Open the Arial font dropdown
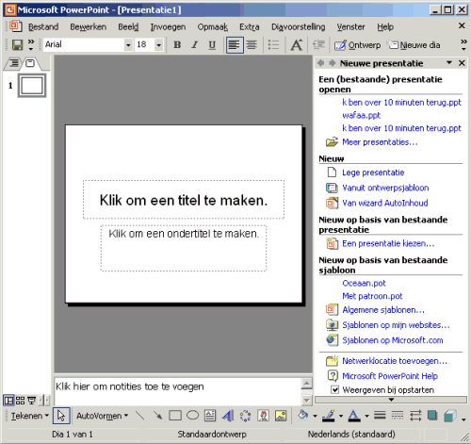 [x=128, y=45]
